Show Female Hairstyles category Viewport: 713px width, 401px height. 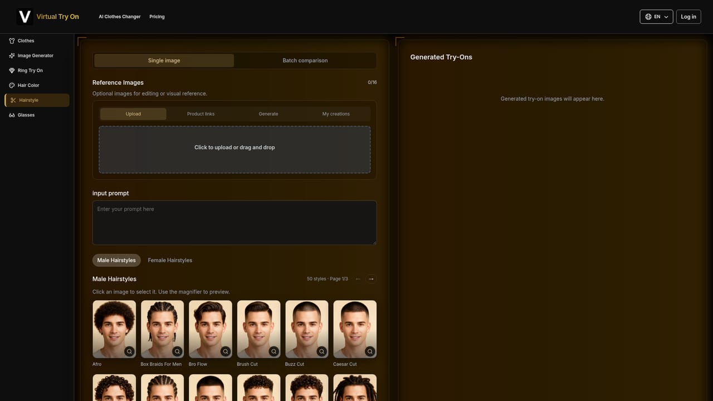click(170, 261)
